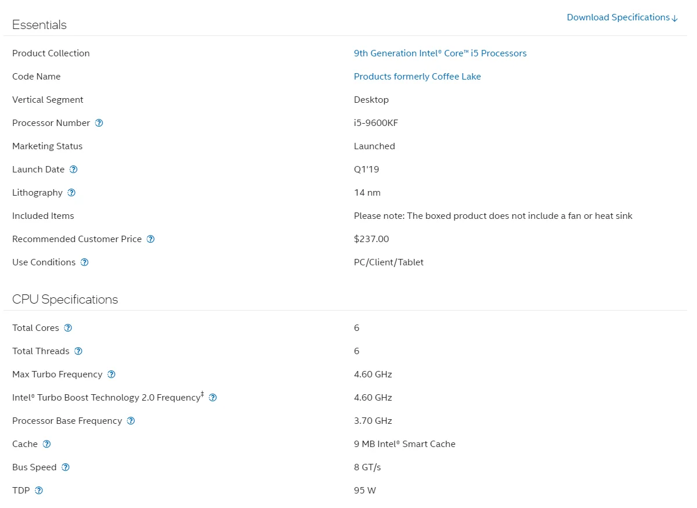Select the Q1'19 launch date value

(367, 170)
